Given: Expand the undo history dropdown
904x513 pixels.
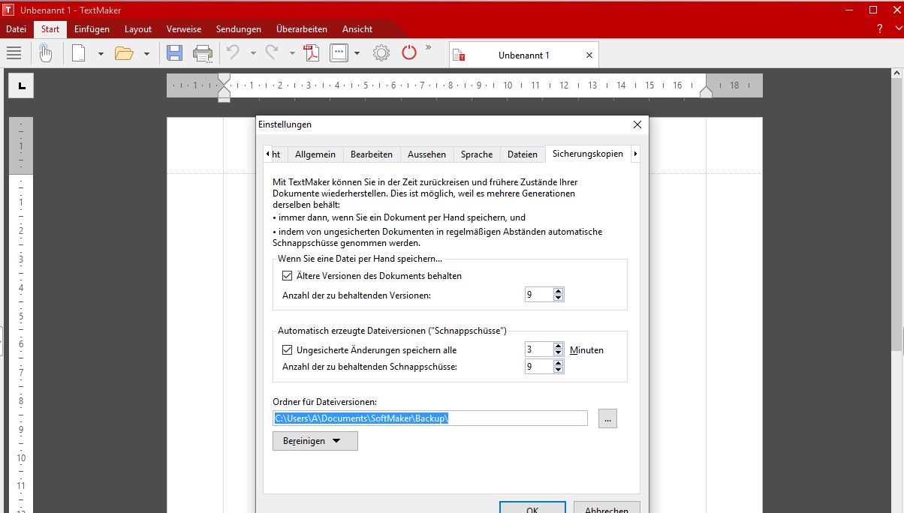Looking at the screenshot, I should coord(253,54).
